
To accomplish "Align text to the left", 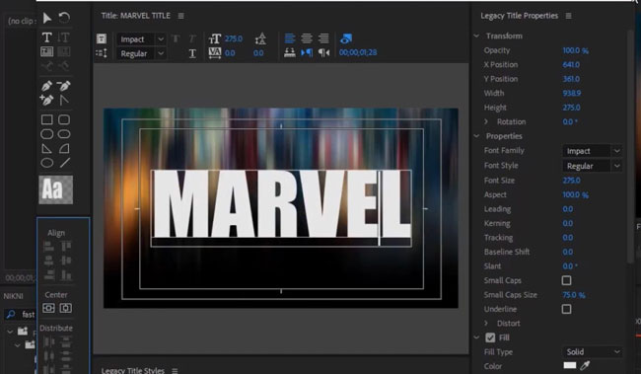I will (290, 38).
